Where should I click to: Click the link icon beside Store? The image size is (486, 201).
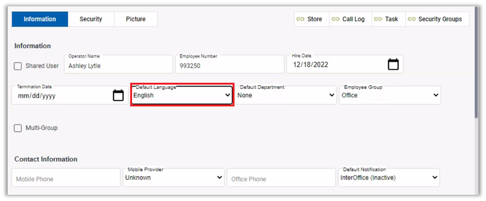click(300, 19)
